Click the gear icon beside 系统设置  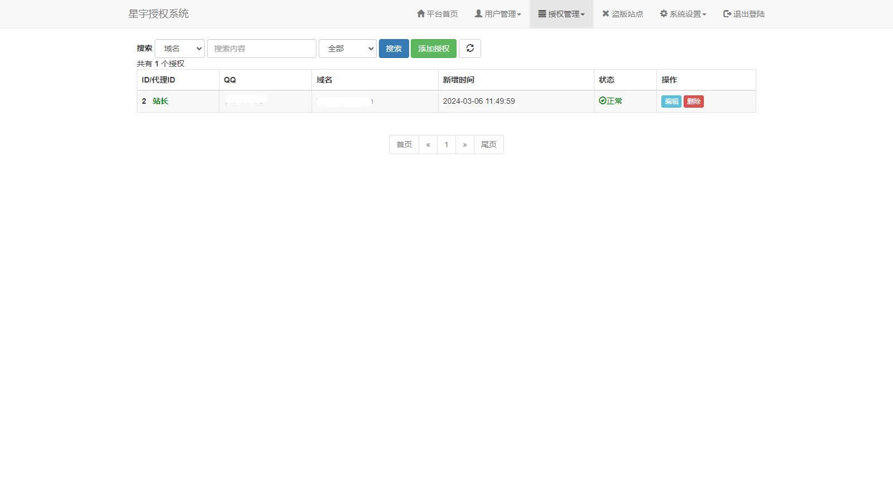pyautogui.click(x=664, y=13)
